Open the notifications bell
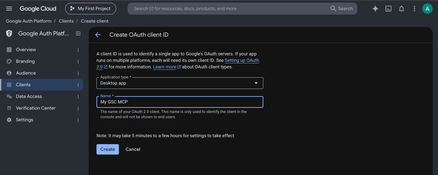The height and width of the screenshot is (175, 438). (x=401, y=9)
